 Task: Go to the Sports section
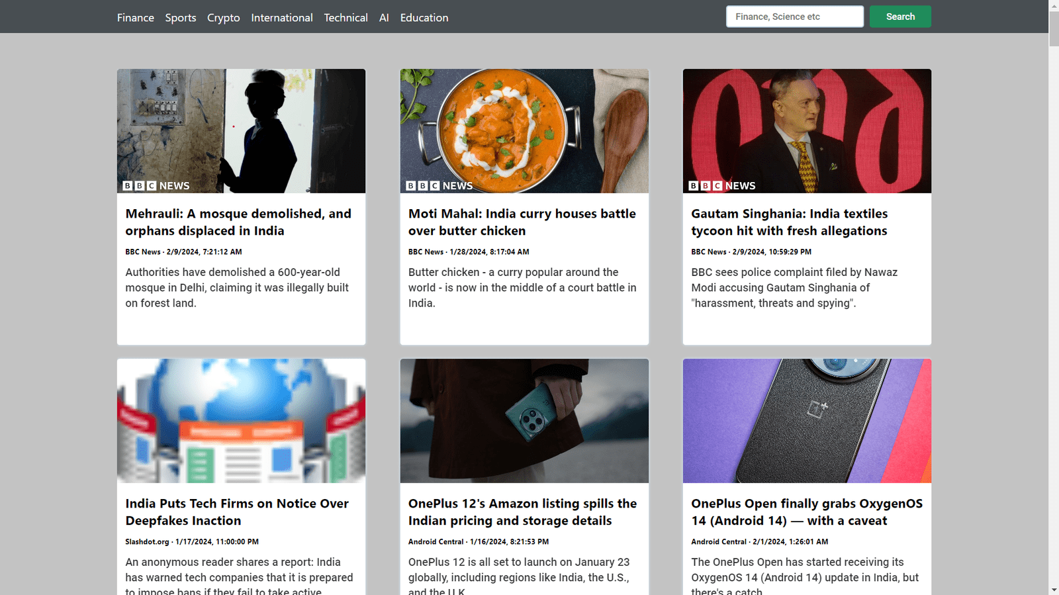(180, 18)
